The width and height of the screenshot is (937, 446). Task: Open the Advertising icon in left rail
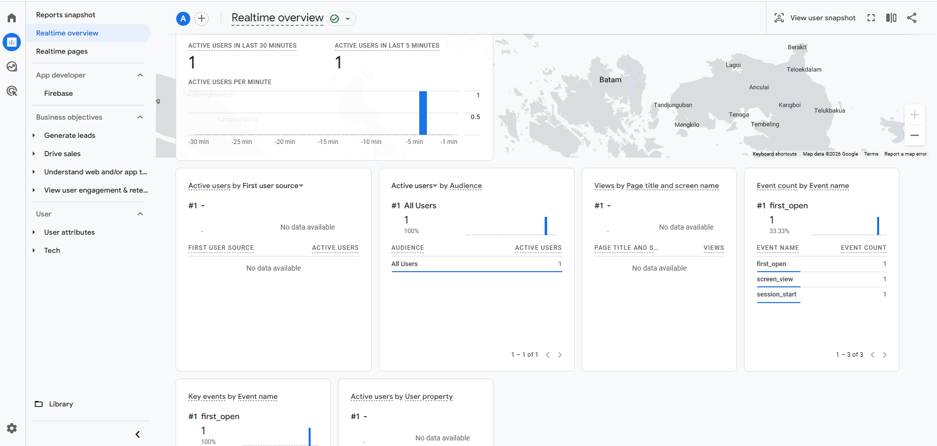point(12,91)
